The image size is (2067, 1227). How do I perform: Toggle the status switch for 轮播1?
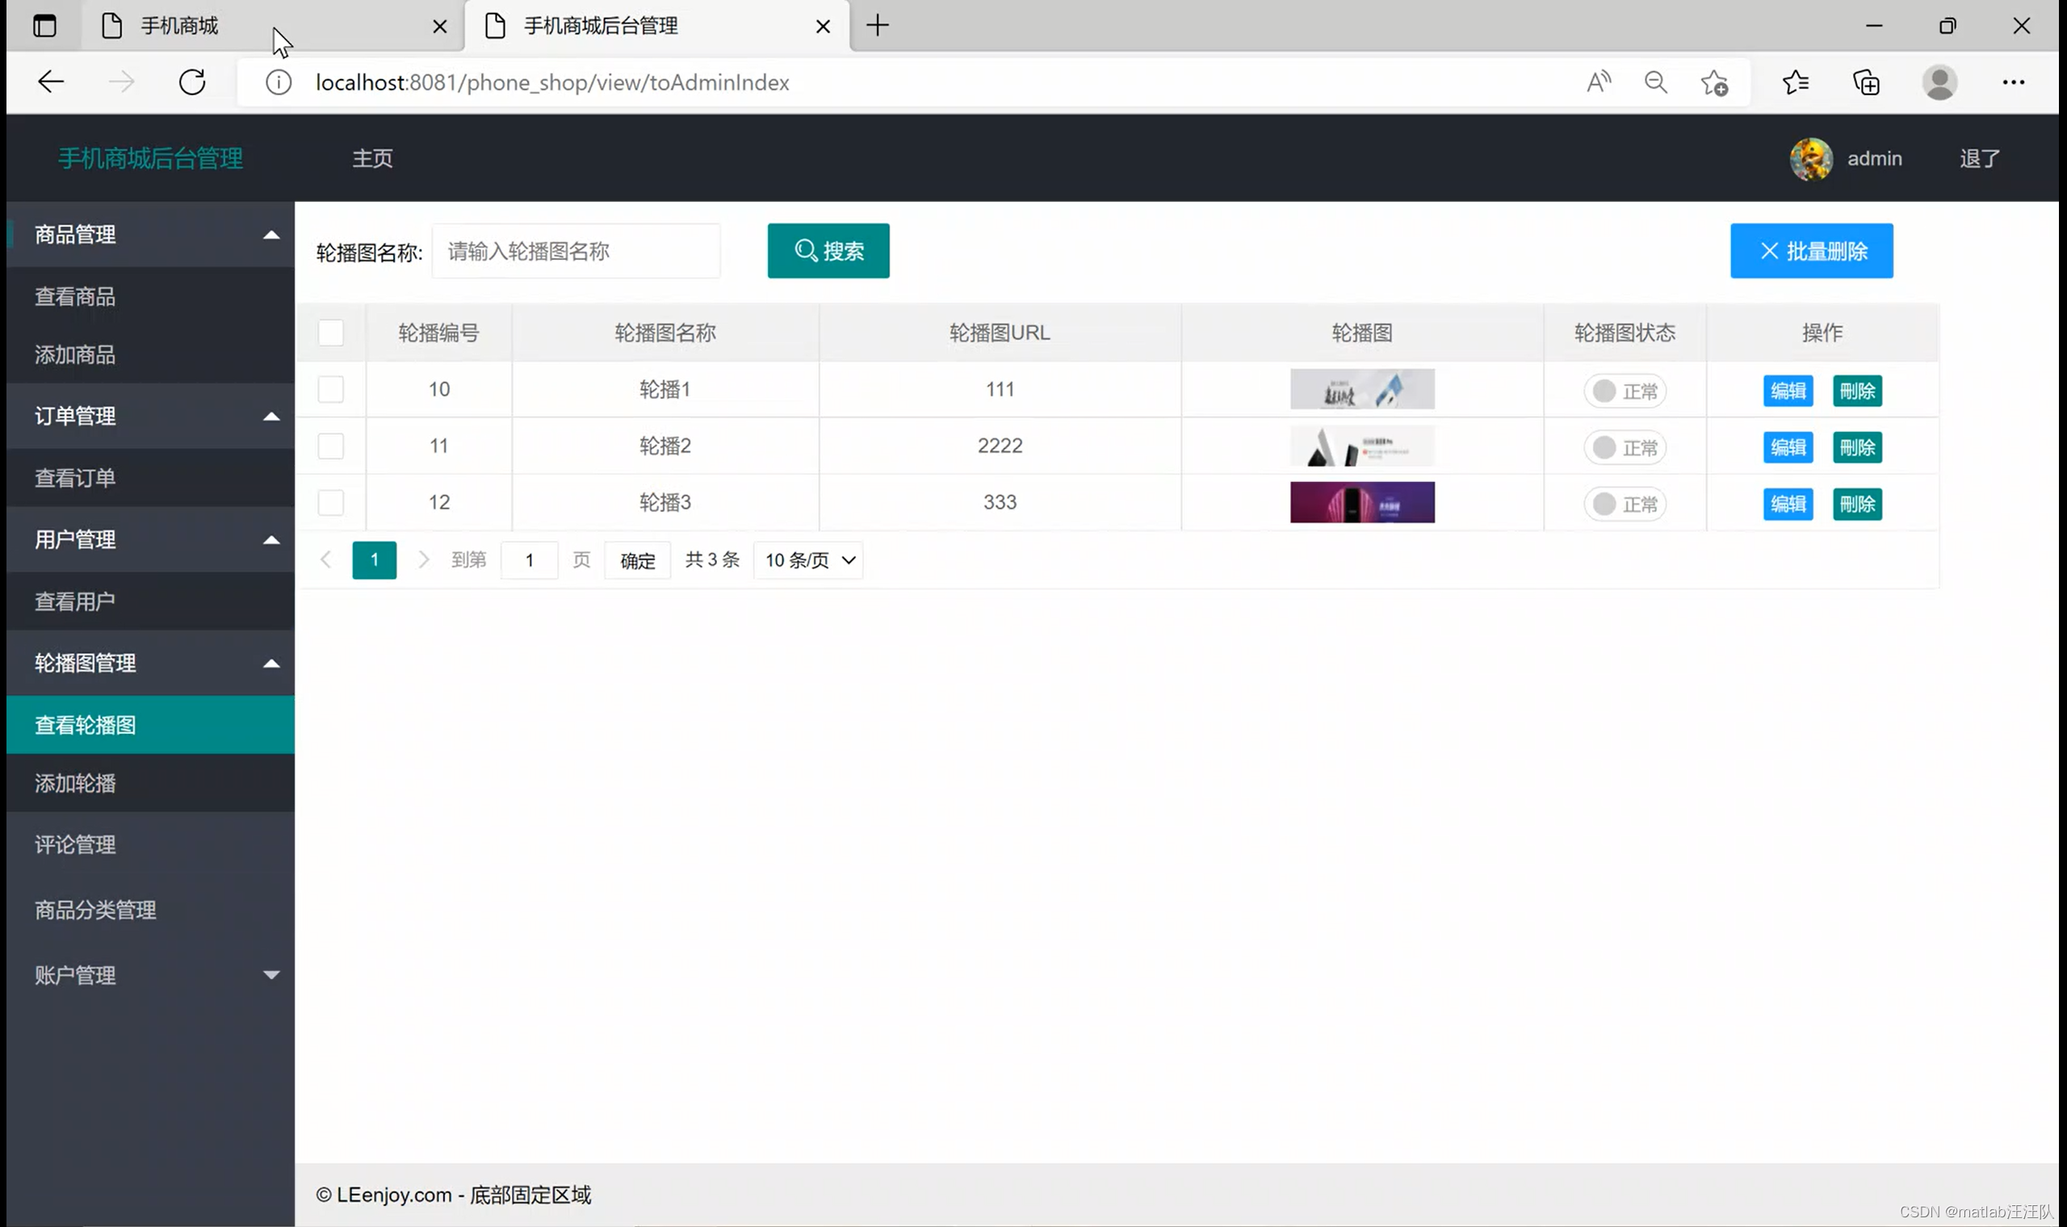click(1624, 391)
